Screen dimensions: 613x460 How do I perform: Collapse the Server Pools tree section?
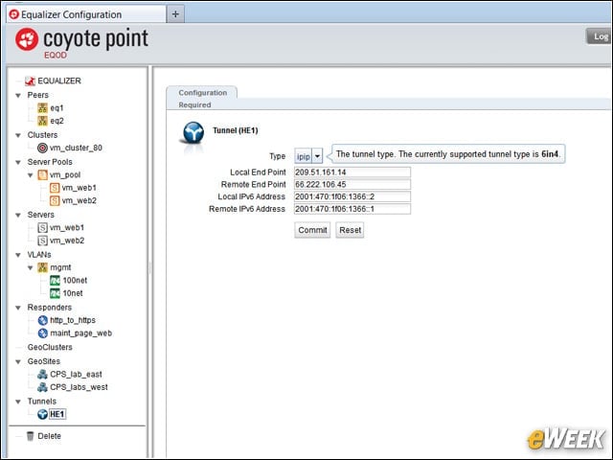18,162
